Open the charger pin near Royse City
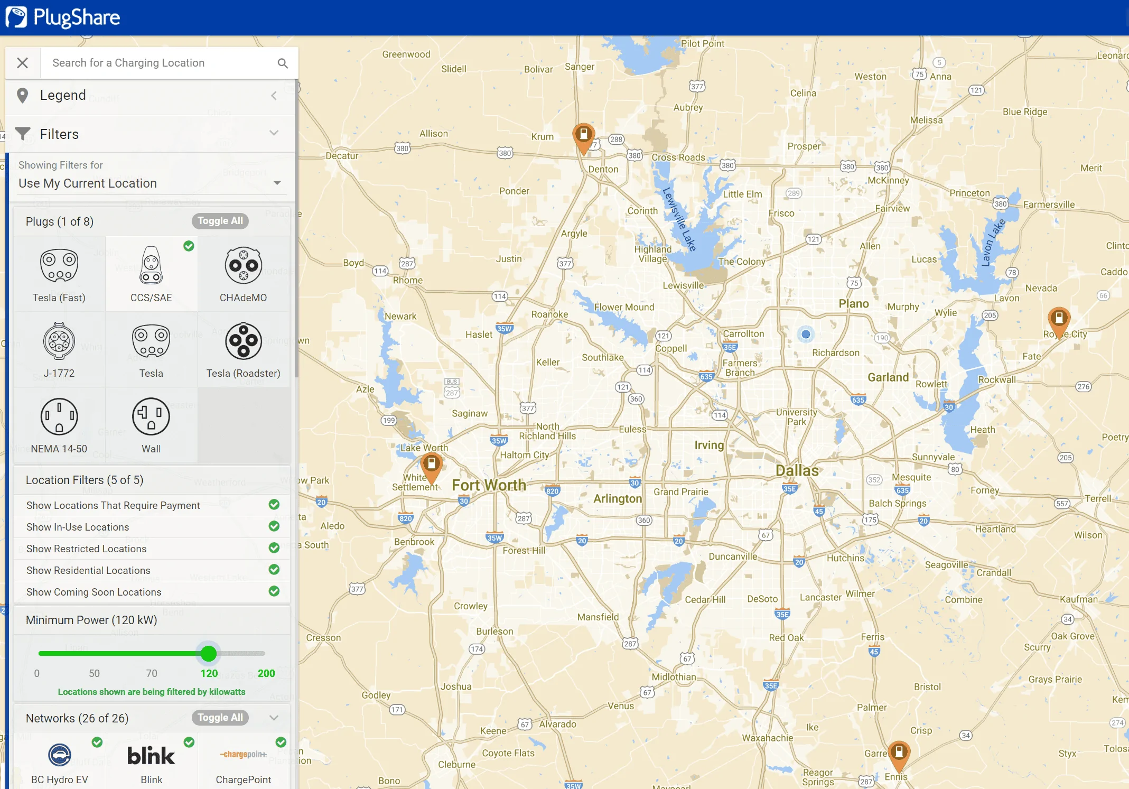The image size is (1129, 789). click(x=1059, y=322)
